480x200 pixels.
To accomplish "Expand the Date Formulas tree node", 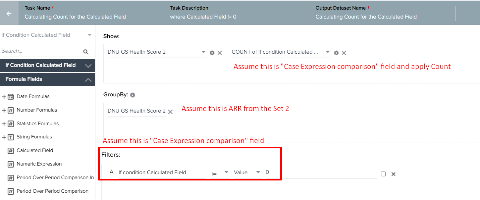I will pos(4,97).
